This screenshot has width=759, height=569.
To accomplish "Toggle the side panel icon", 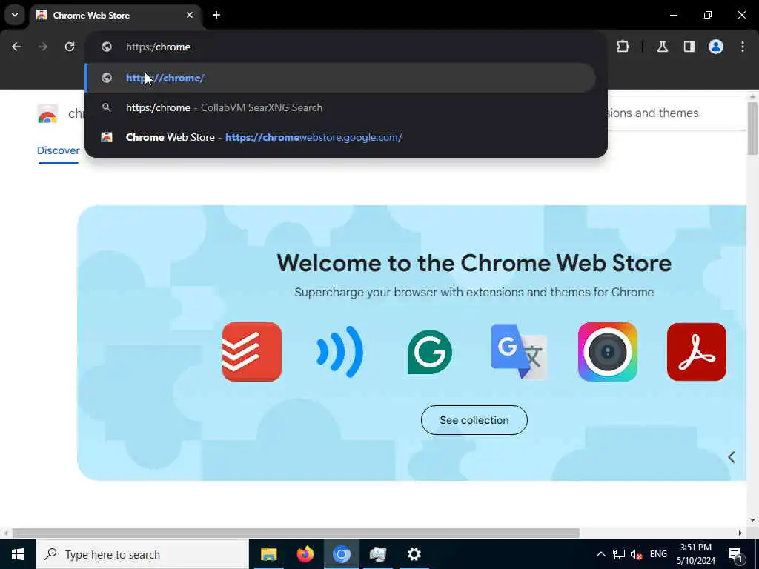I will pyautogui.click(x=689, y=47).
